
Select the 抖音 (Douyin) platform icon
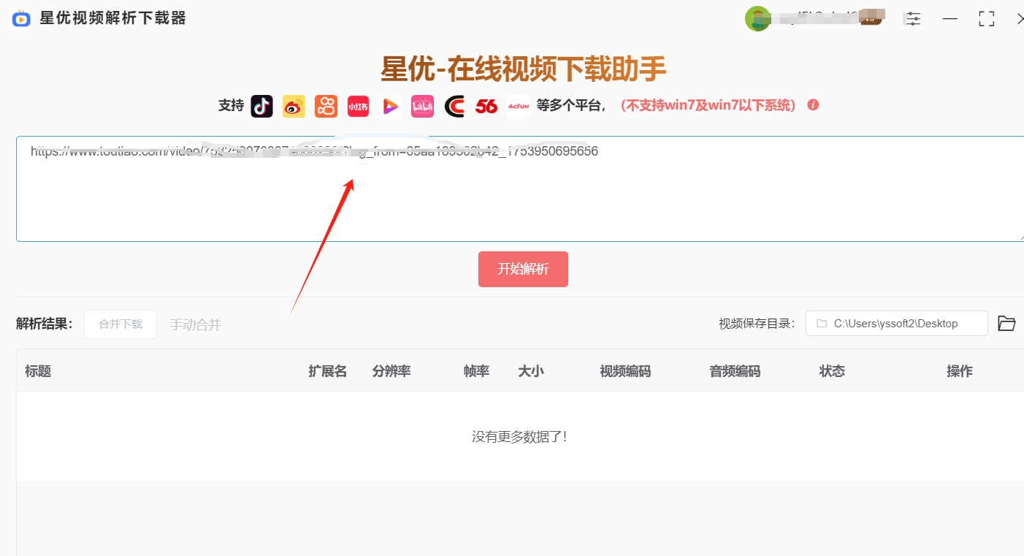[x=261, y=106]
